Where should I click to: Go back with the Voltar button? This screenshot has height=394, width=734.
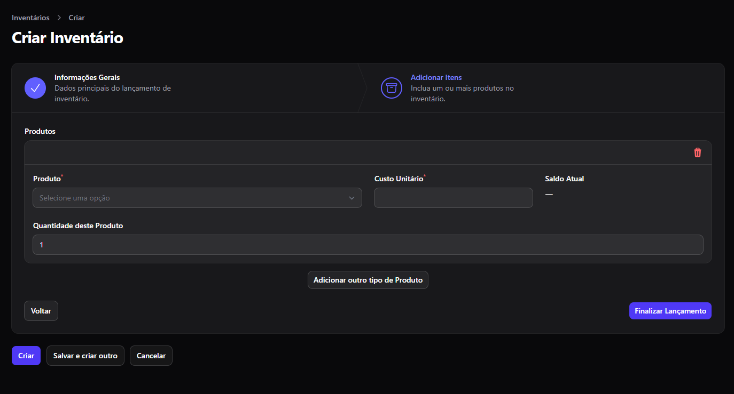coord(41,311)
